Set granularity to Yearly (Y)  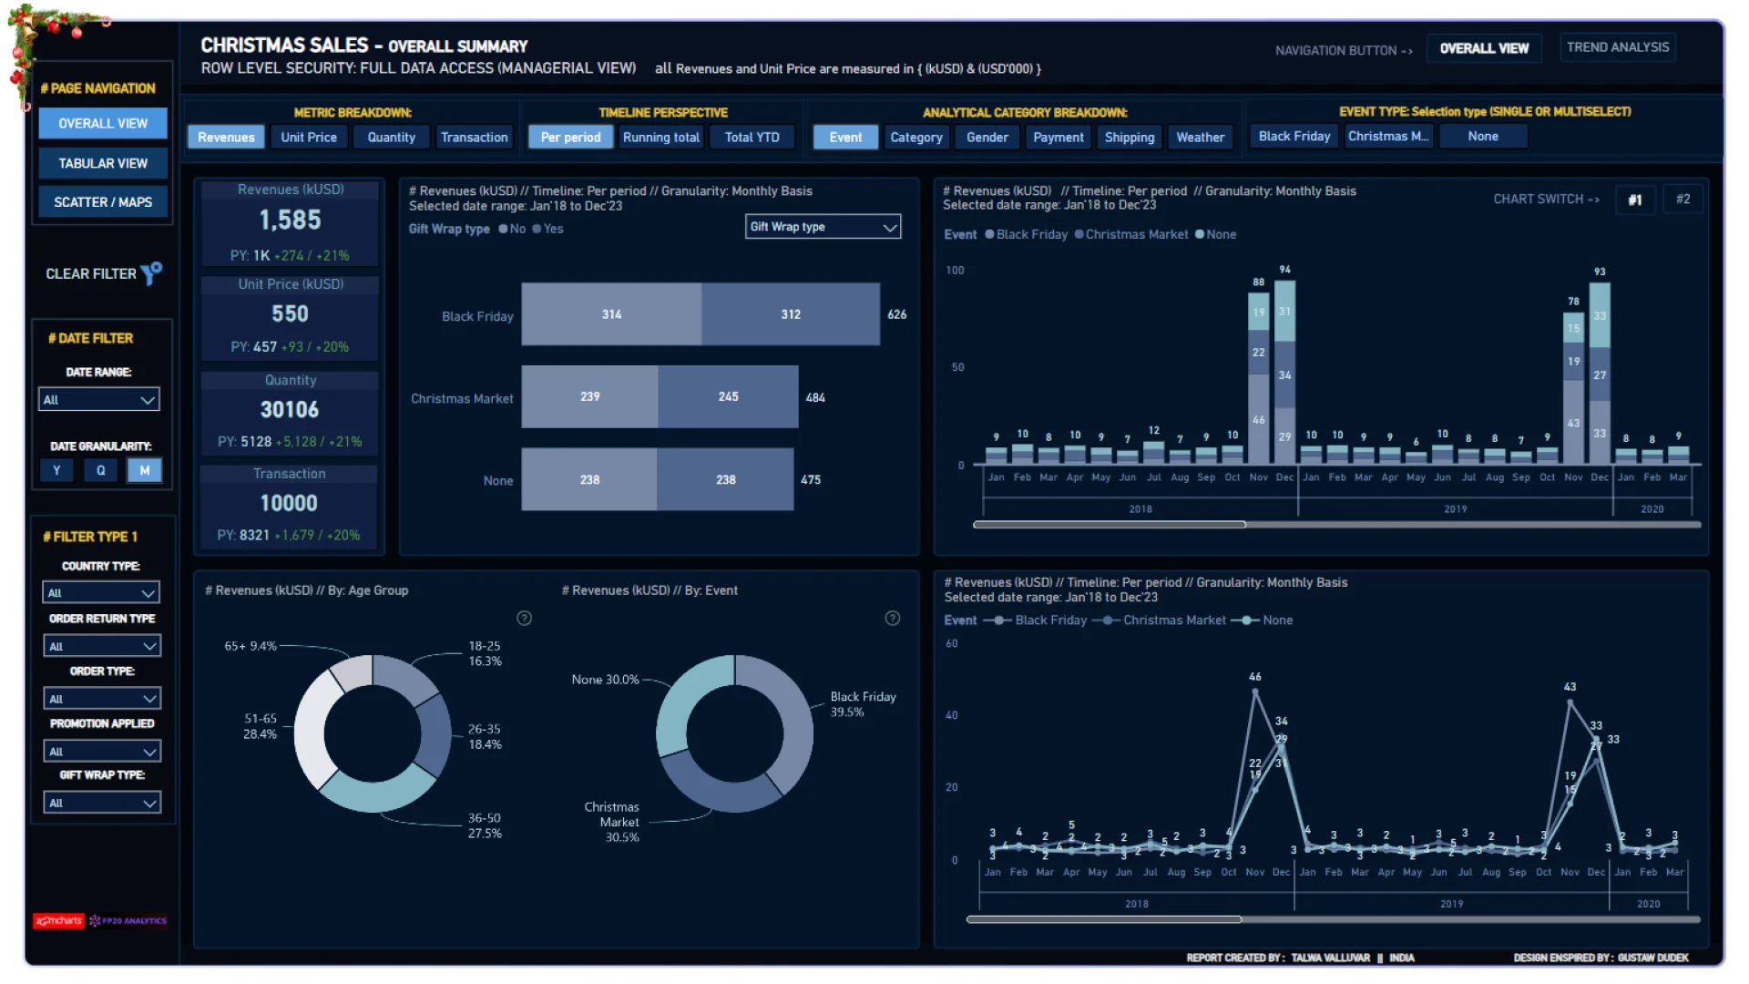[56, 471]
